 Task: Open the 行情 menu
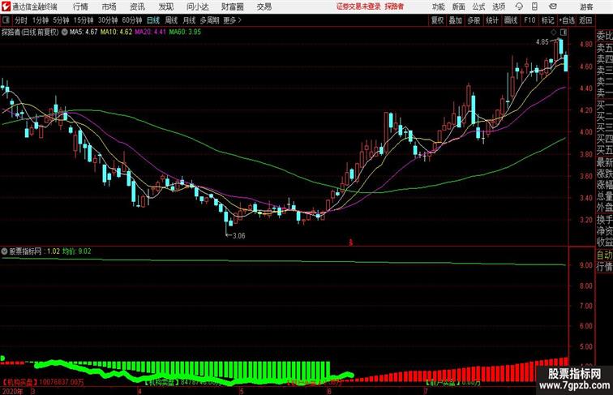click(80, 6)
